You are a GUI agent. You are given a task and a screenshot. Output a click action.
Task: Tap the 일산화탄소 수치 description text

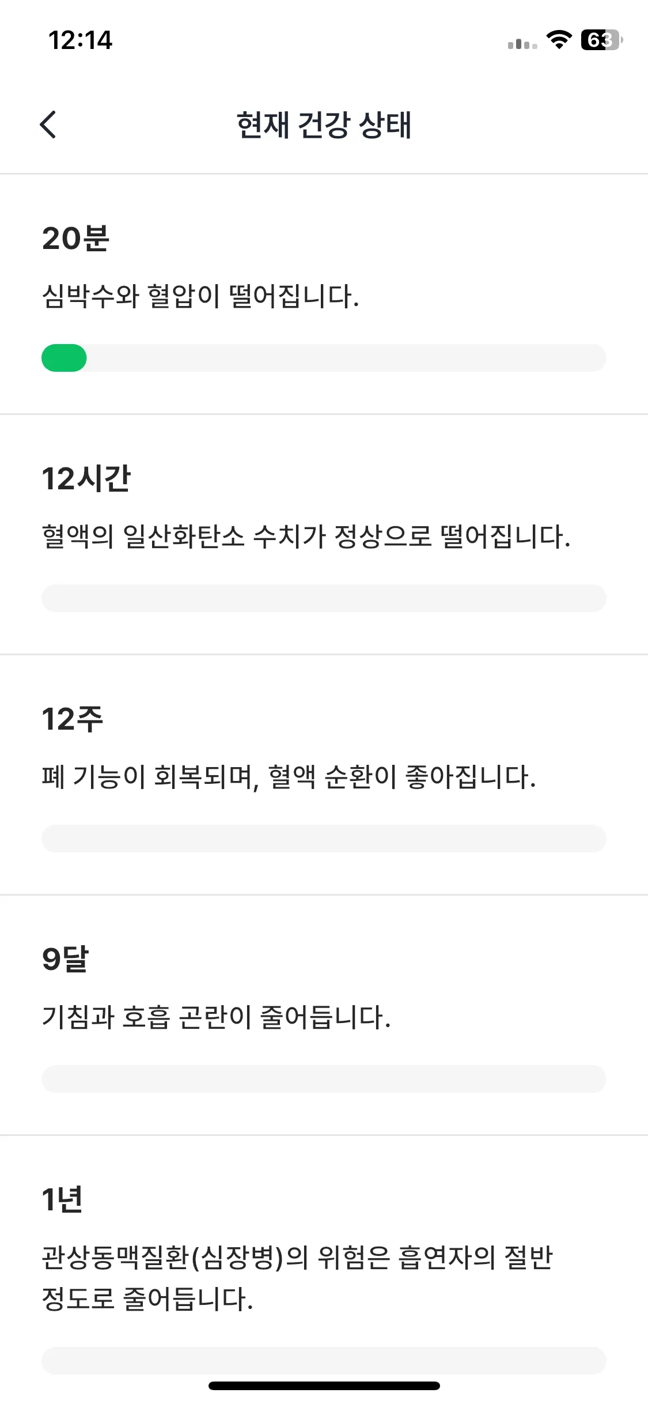306,537
